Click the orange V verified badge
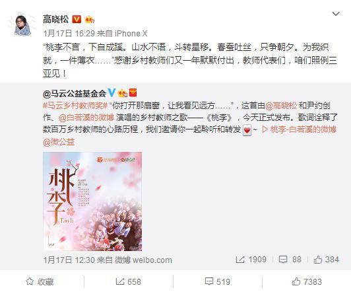 tap(77, 19)
